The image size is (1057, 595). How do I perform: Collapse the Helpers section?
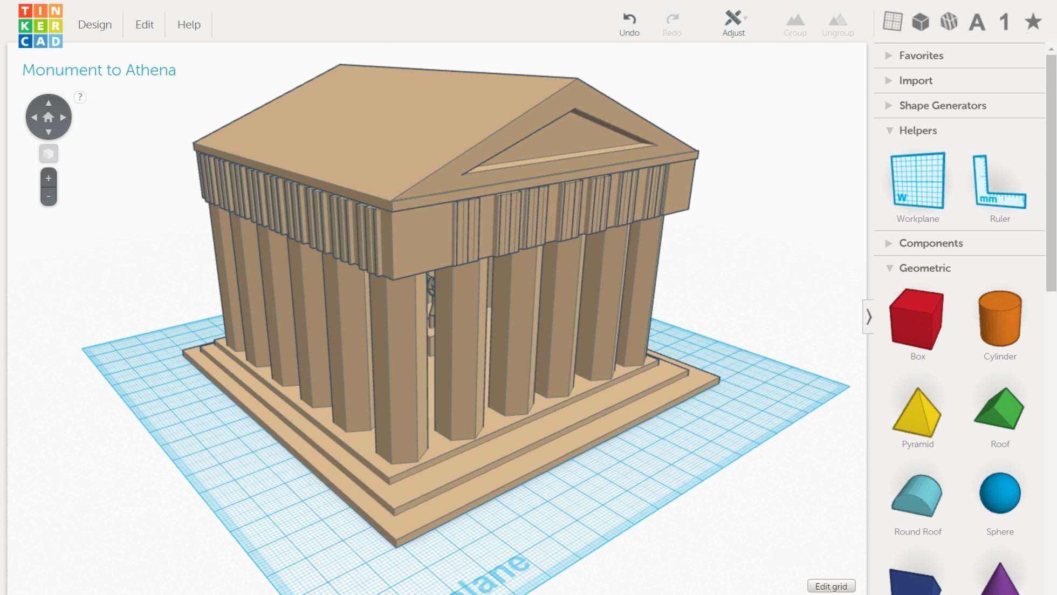point(890,131)
